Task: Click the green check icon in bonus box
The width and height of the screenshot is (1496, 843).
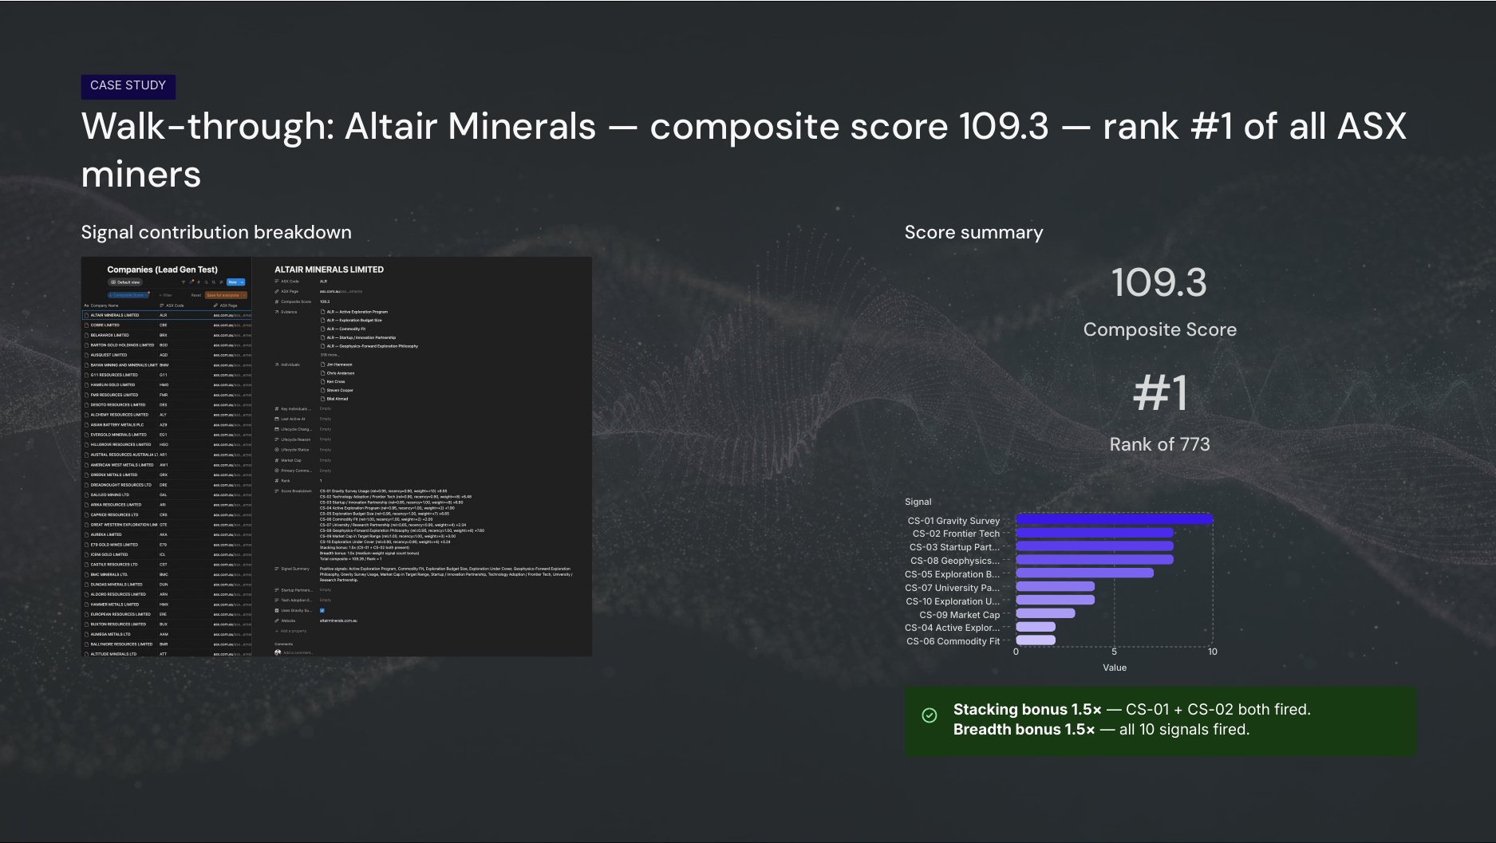Action: (x=930, y=715)
